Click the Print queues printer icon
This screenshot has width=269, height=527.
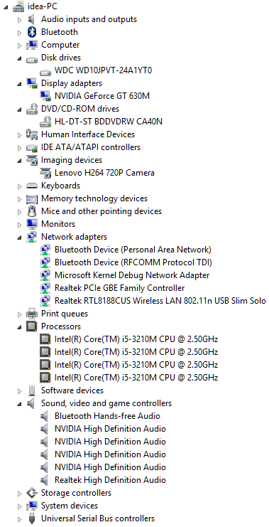coord(32,314)
